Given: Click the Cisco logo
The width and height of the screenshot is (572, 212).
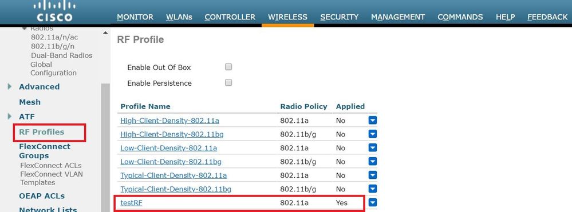Looking at the screenshot, I should coord(54,11).
